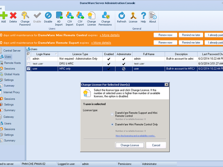Sort by Full Name column header
The width and height of the screenshot is (223, 167).
(149, 54)
